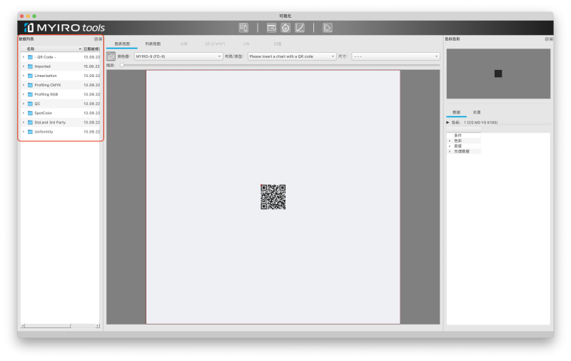571x361 pixels.
Task: Click the Uniformity folder icon
Action: [x=30, y=132]
